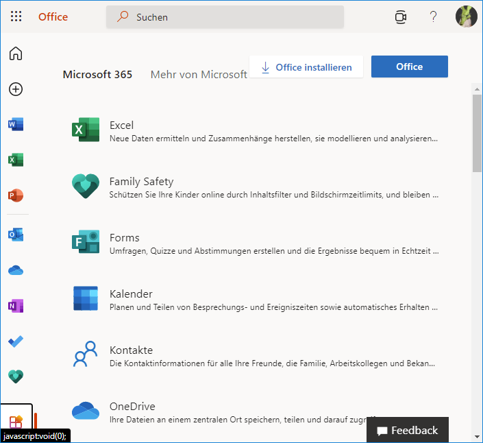Viewport: 483px width, 443px height.
Task: Open the Excel app icon in list
Action: coord(86,130)
